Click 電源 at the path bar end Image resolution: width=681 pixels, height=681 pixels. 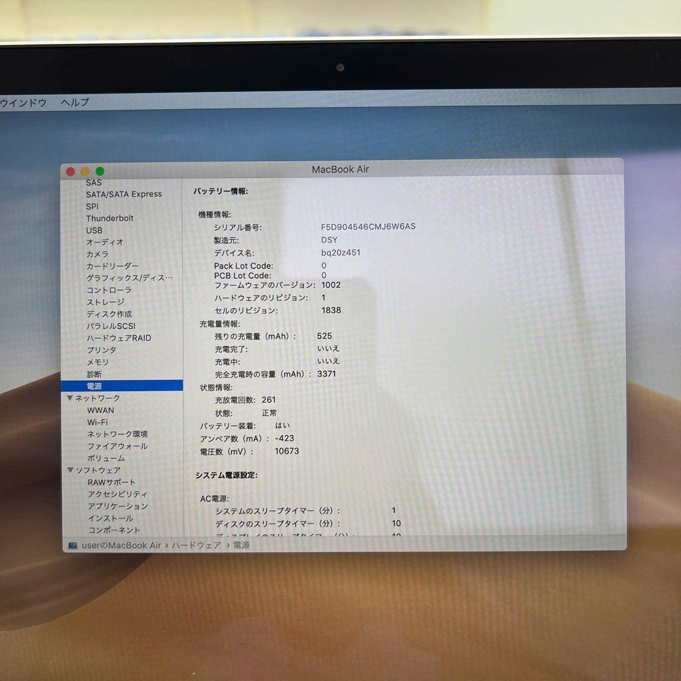[241, 545]
